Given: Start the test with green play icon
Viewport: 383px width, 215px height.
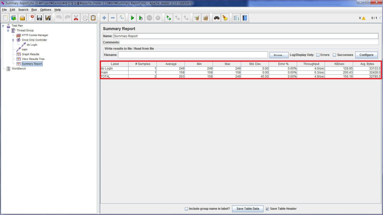Looking at the screenshot, I should [x=132, y=18].
